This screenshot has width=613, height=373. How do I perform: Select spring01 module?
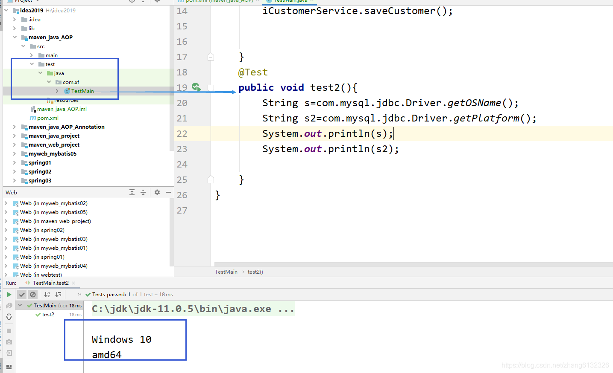tap(40, 163)
